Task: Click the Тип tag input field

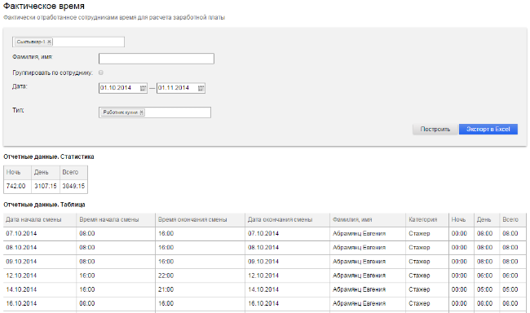Action: coord(155,112)
